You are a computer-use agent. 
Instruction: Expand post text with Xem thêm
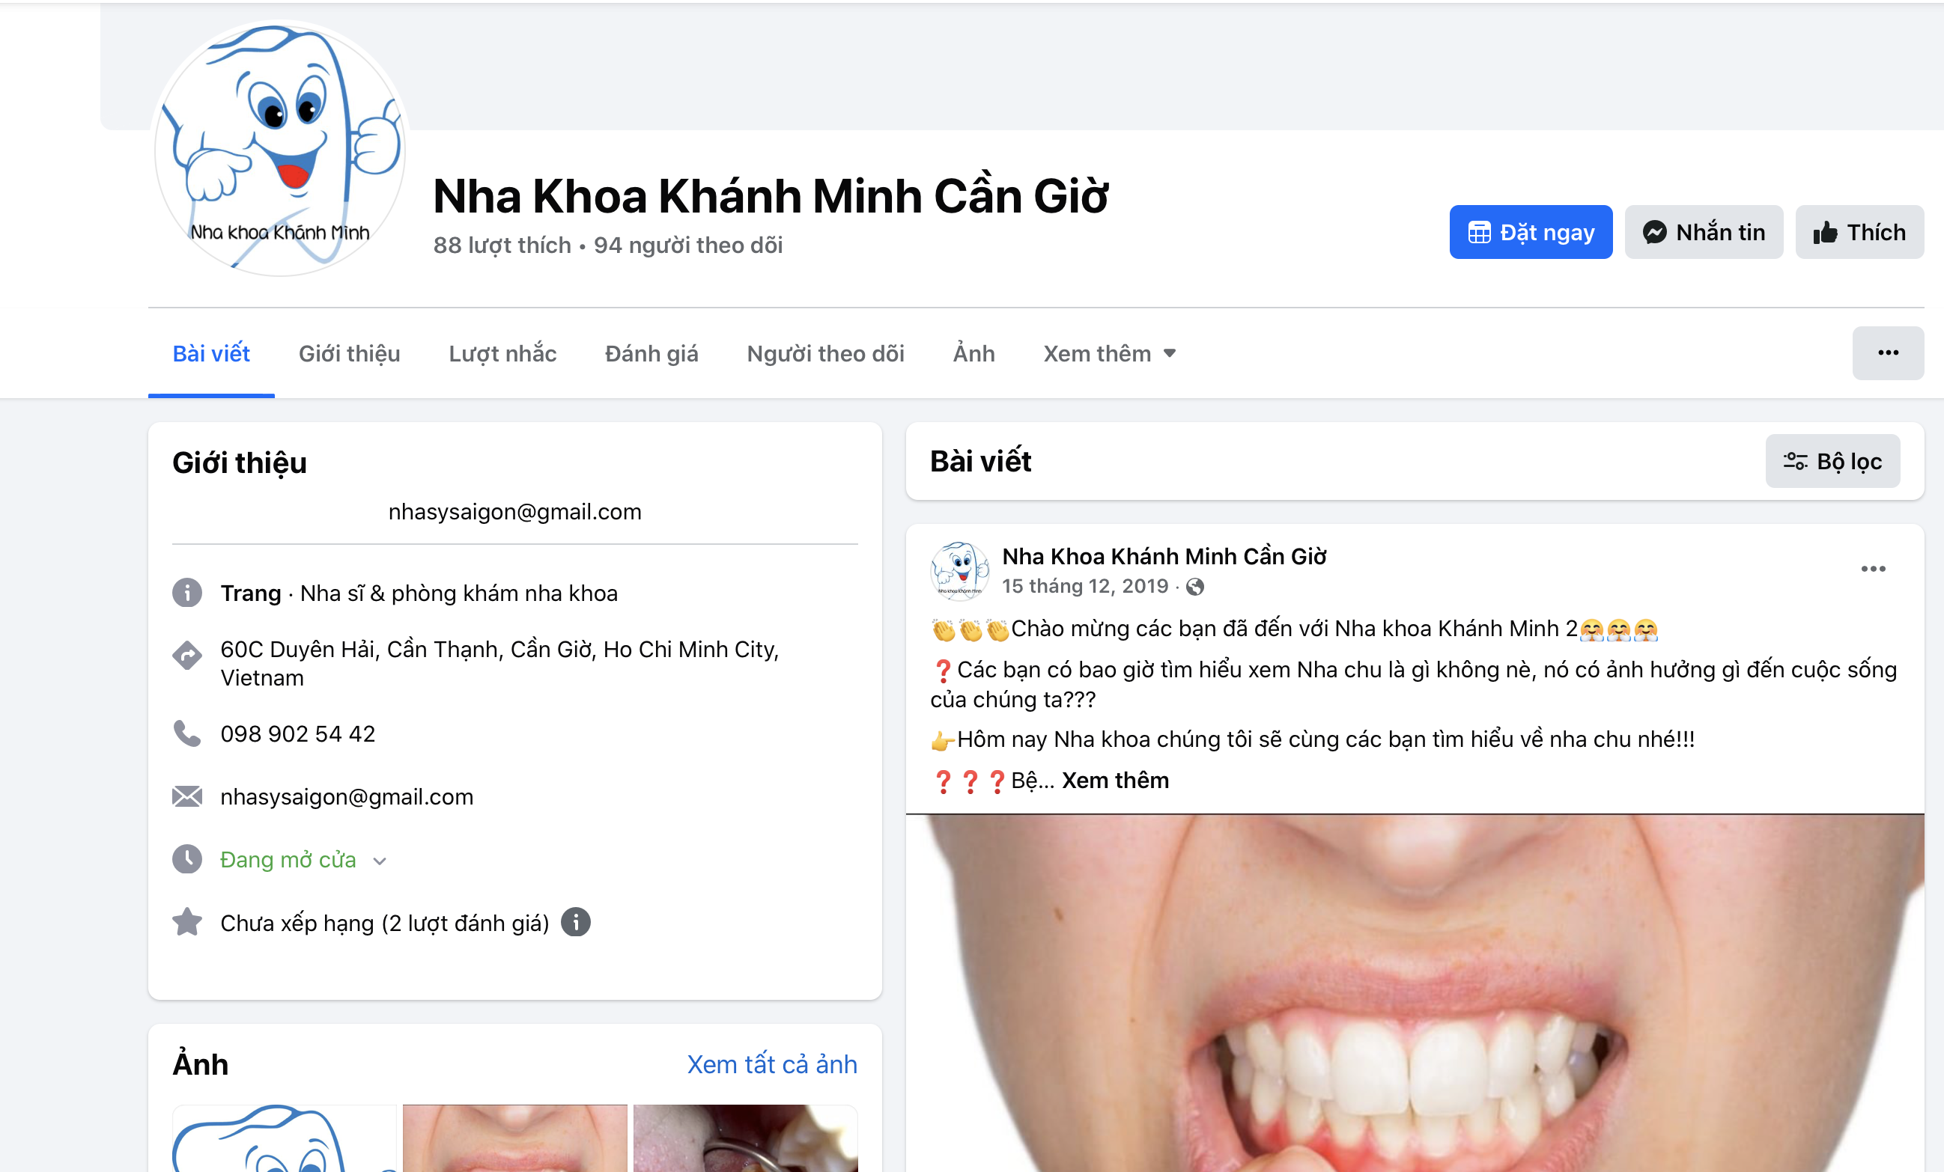(x=1115, y=780)
